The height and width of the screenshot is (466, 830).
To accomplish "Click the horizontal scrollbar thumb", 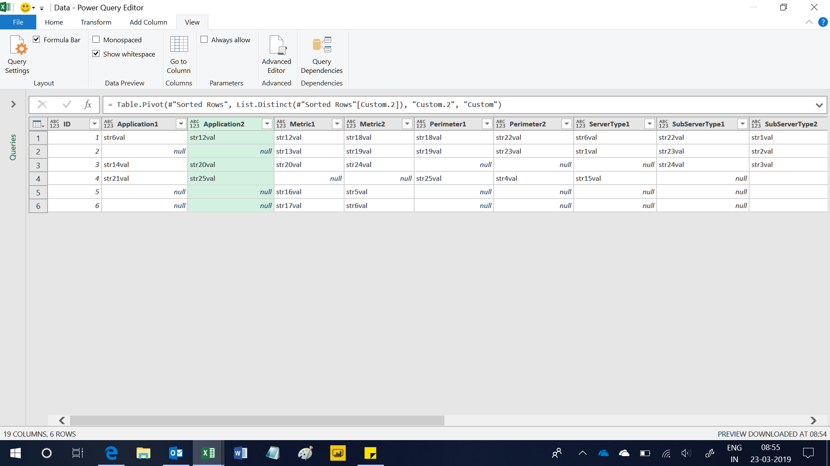I will tap(257, 420).
